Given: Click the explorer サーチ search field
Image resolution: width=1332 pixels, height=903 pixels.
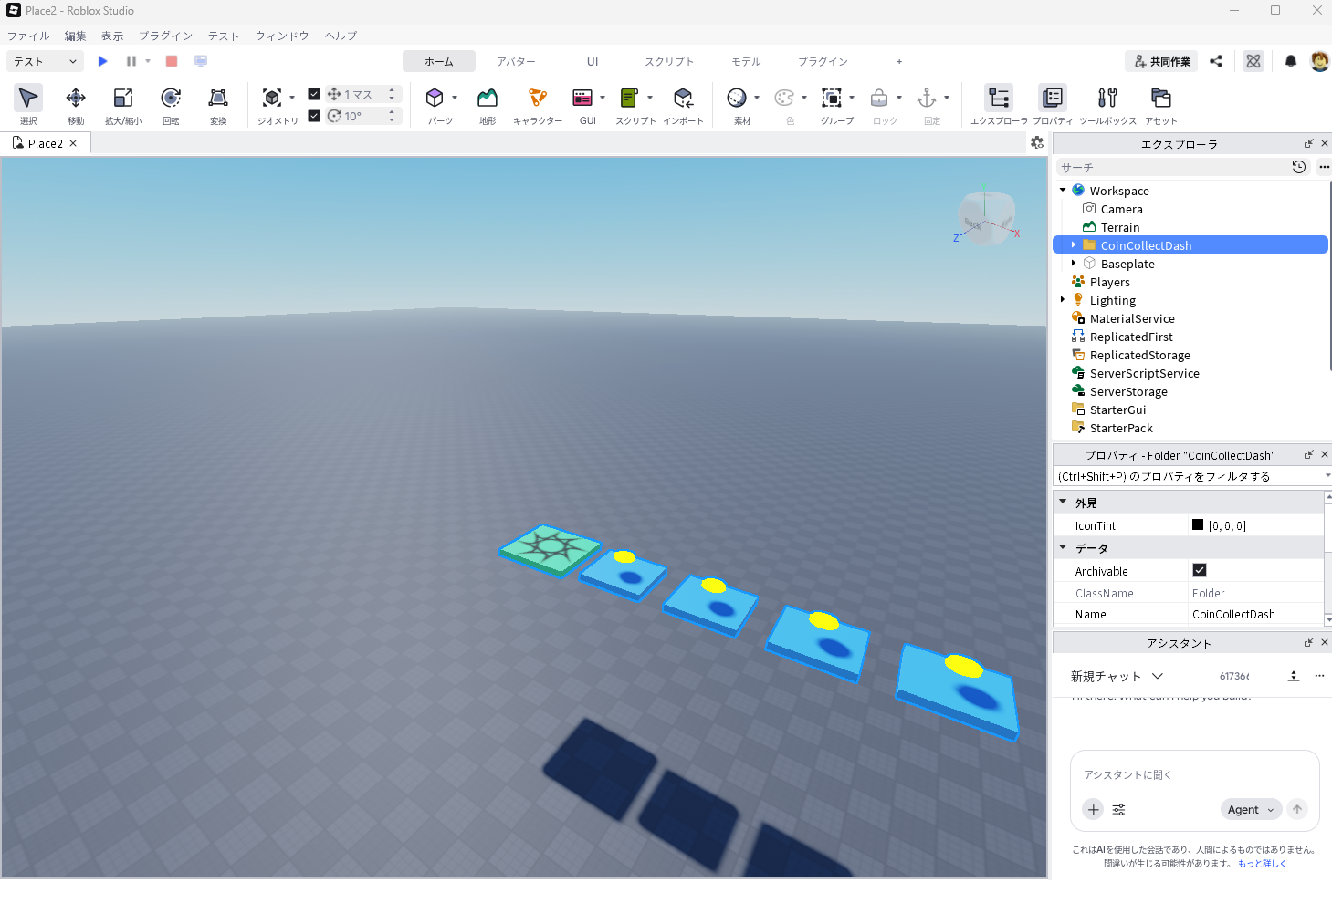Looking at the screenshot, I should tap(1173, 168).
